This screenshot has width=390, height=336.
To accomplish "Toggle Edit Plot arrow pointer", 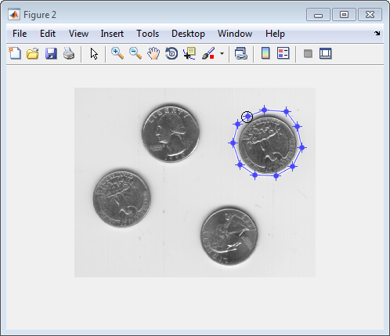I will pyautogui.click(x=94, y=54).
